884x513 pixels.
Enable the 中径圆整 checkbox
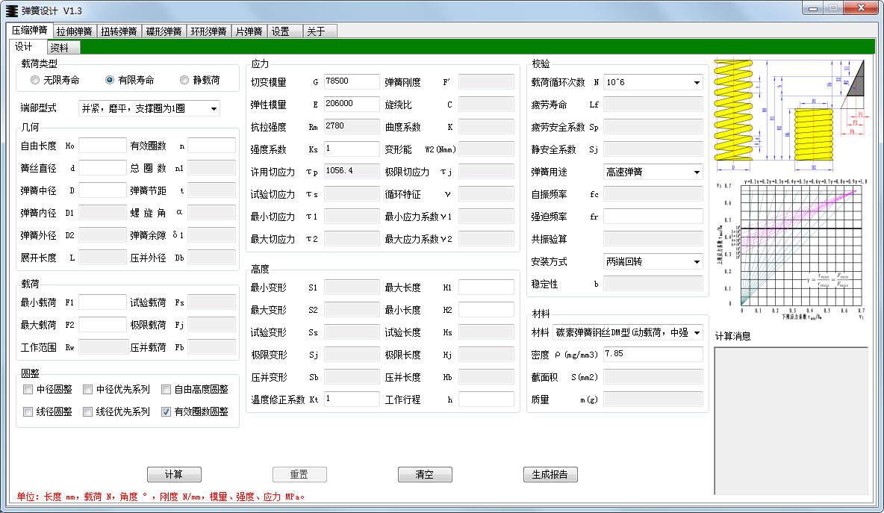point(28,389)
